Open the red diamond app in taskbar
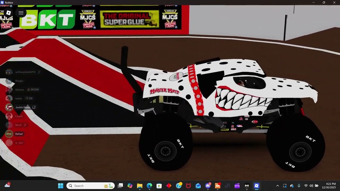The width and height of the screenshot is (340, 191). pyautogui.click(x=169, y=186)
